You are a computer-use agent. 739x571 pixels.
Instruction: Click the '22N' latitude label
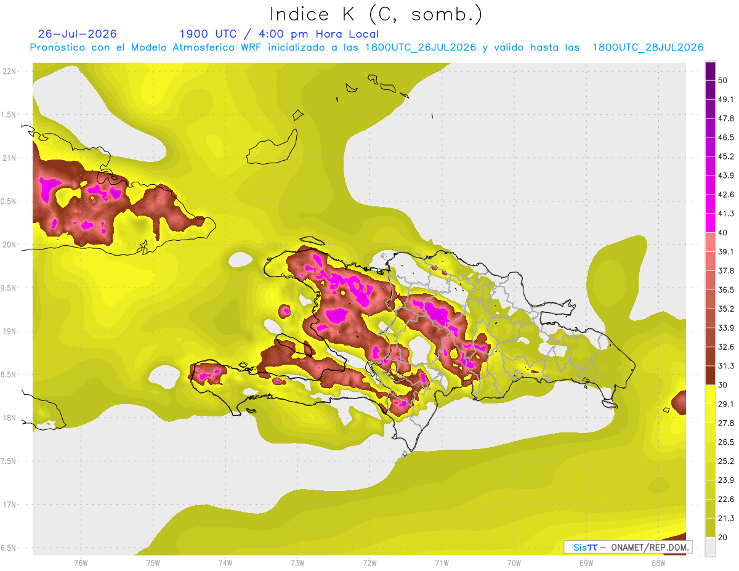coord(10,71)
